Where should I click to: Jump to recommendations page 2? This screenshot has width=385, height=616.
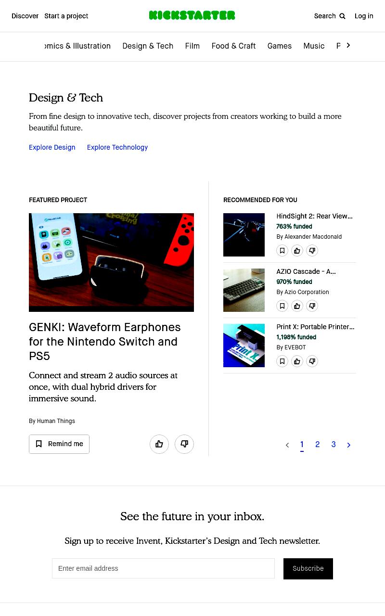click(x=318, y=445)
